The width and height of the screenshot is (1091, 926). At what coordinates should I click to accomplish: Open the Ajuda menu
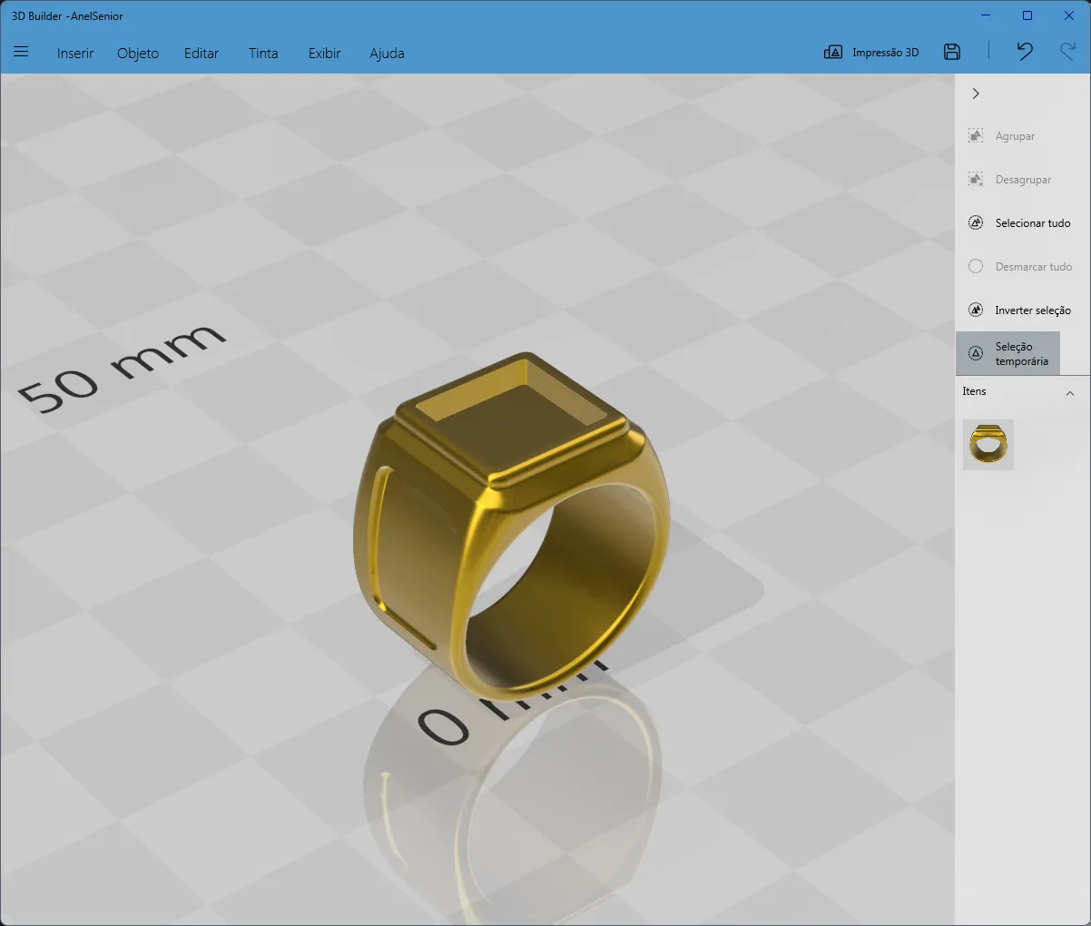[387, 53]
